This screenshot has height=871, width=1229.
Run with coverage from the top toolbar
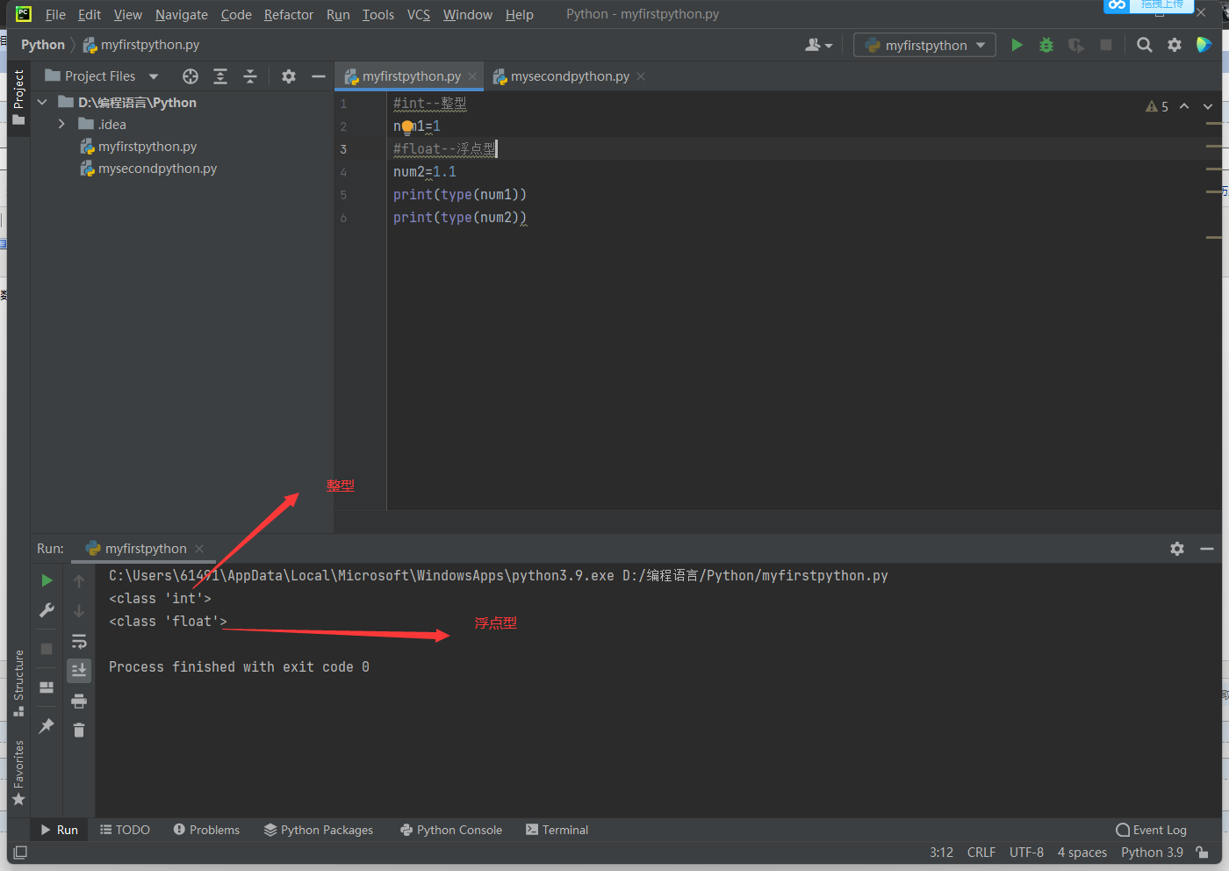point(1076,45)
